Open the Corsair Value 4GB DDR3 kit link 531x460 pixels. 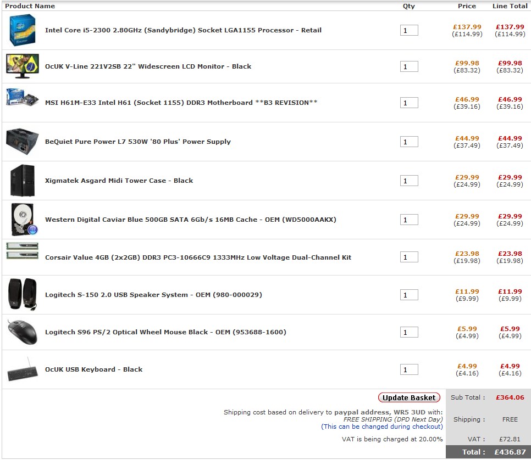click(198, 257)
